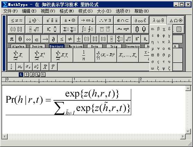Insert right arrow from the small bar

(45, 39)
